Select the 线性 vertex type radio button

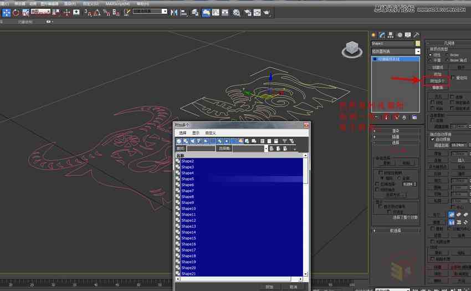click(x=431, y=55)
